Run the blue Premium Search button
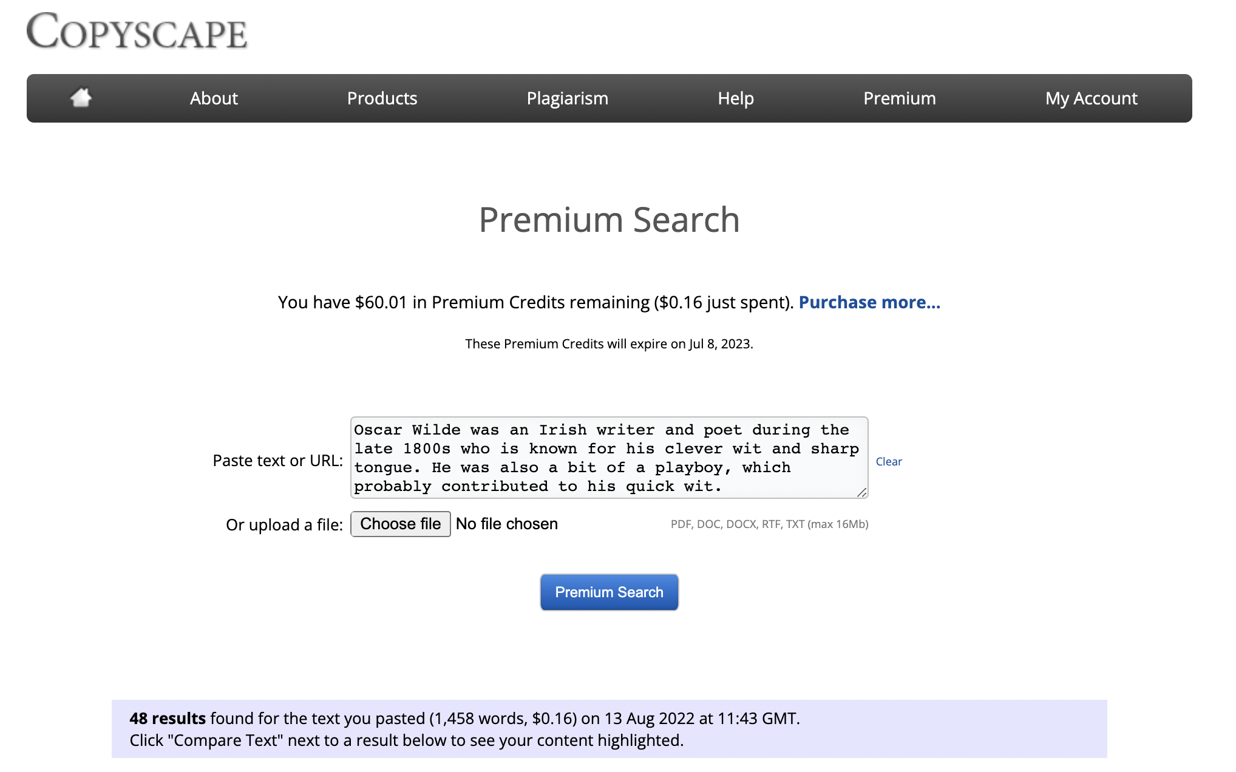 (609, 592)
